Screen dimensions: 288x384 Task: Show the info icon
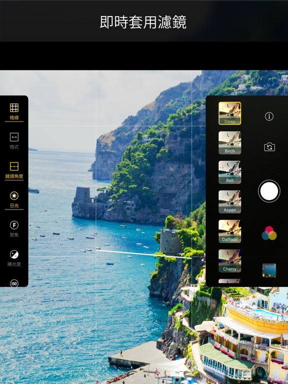coord(269,116)
